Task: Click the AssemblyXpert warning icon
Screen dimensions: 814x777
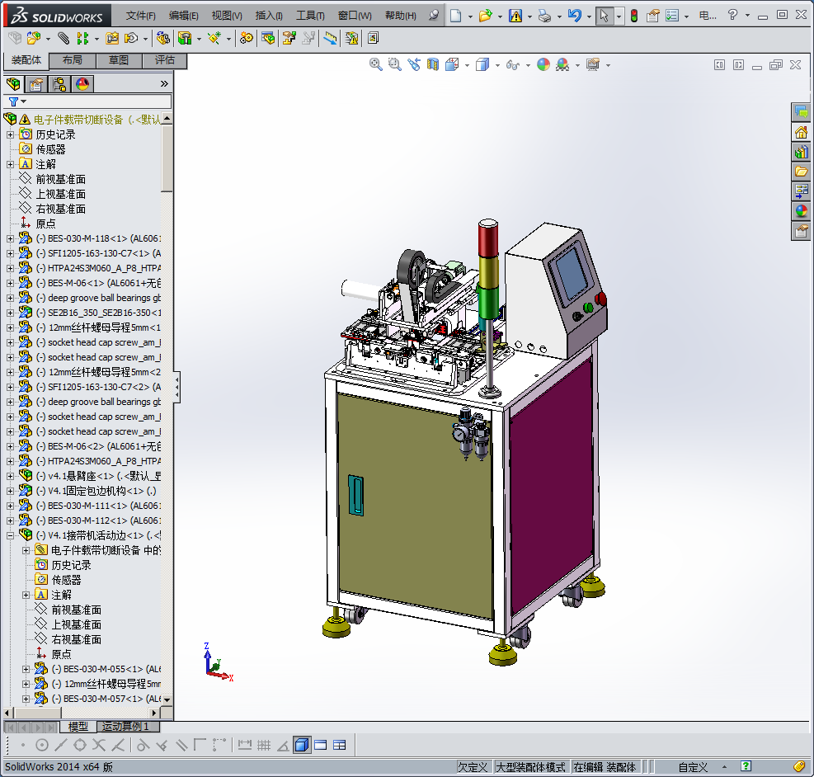Action: (351, 38)
